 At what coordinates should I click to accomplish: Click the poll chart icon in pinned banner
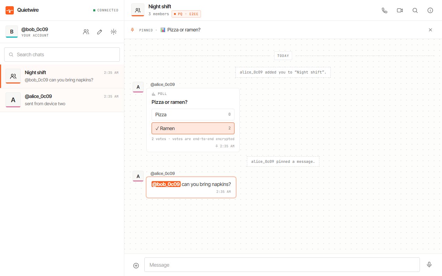(163, 30)
